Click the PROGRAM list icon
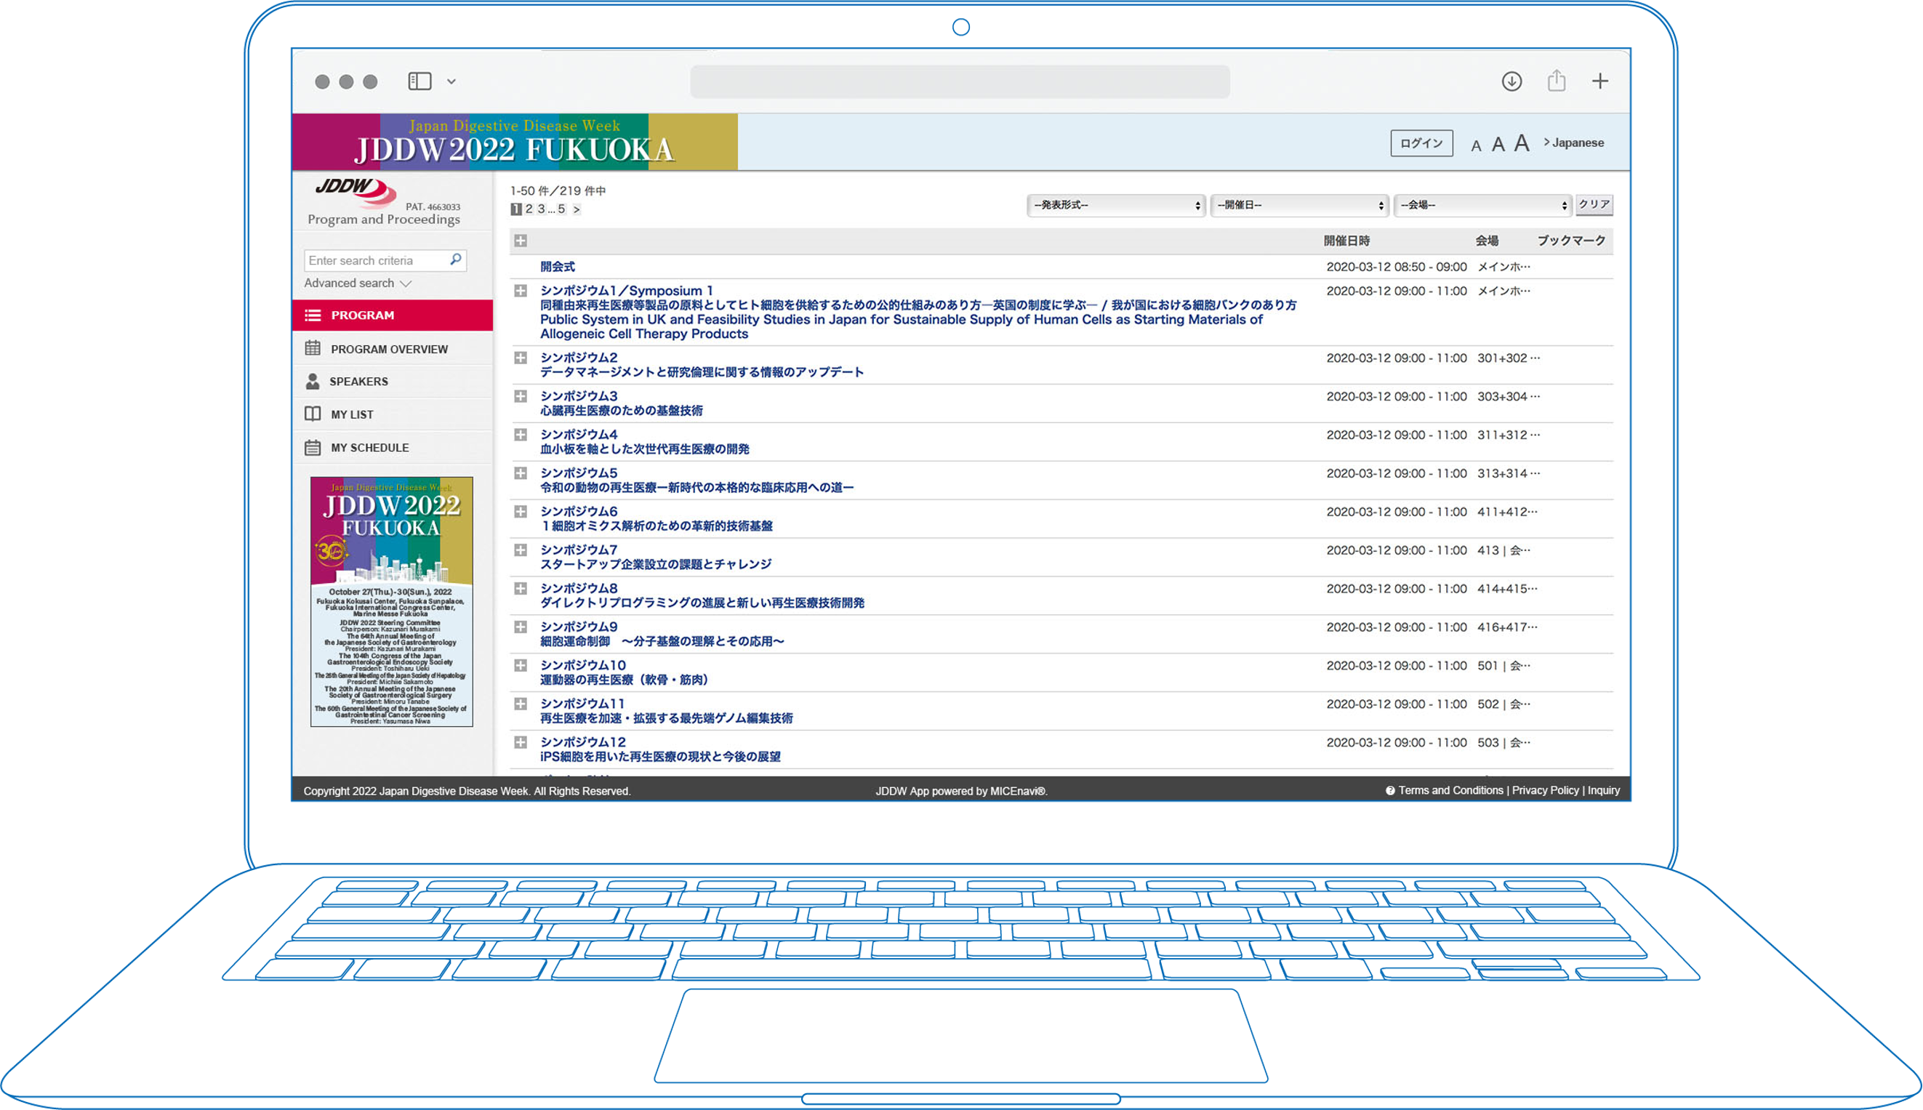The image size is (1923, 1110). coord(313,315)
